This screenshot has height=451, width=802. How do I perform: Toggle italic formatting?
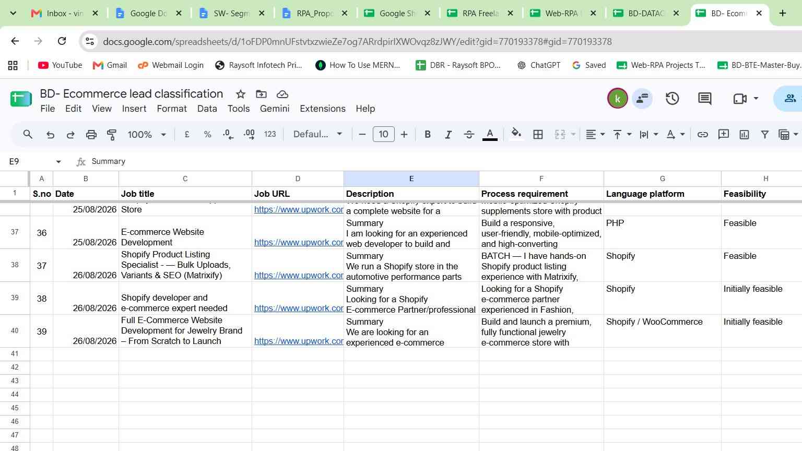pyautogui.click(x=448, y=135)
